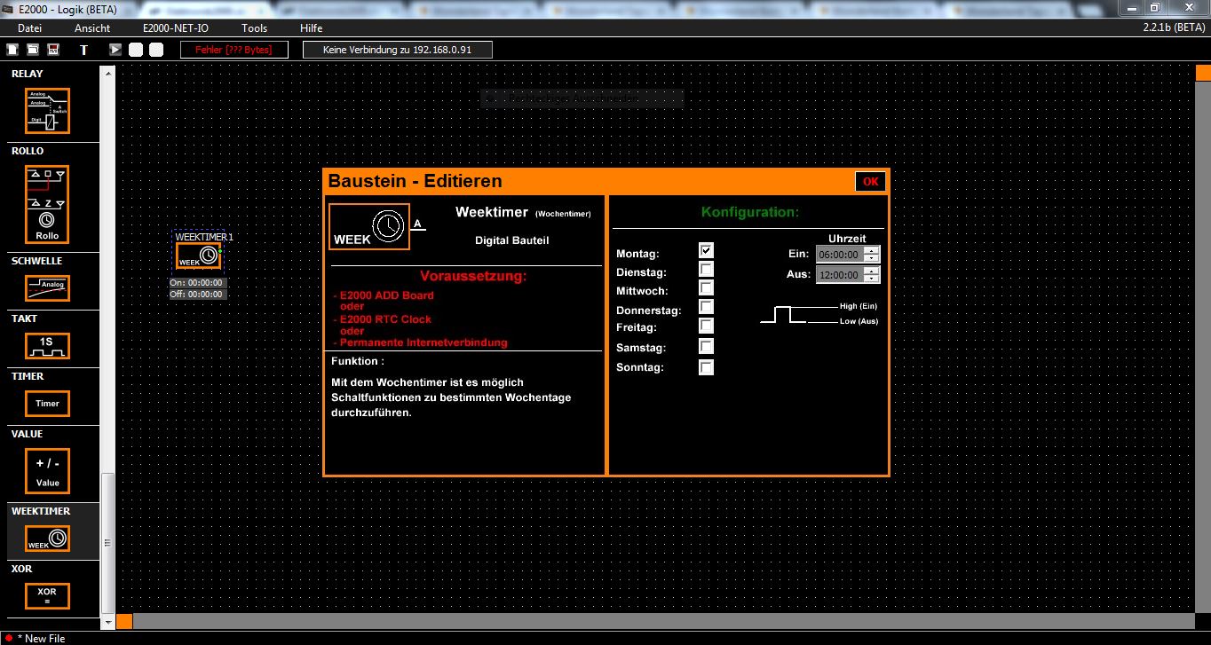Enable the Dienstag checkbox
1211x645 pixels.
(x=706, y=270)
